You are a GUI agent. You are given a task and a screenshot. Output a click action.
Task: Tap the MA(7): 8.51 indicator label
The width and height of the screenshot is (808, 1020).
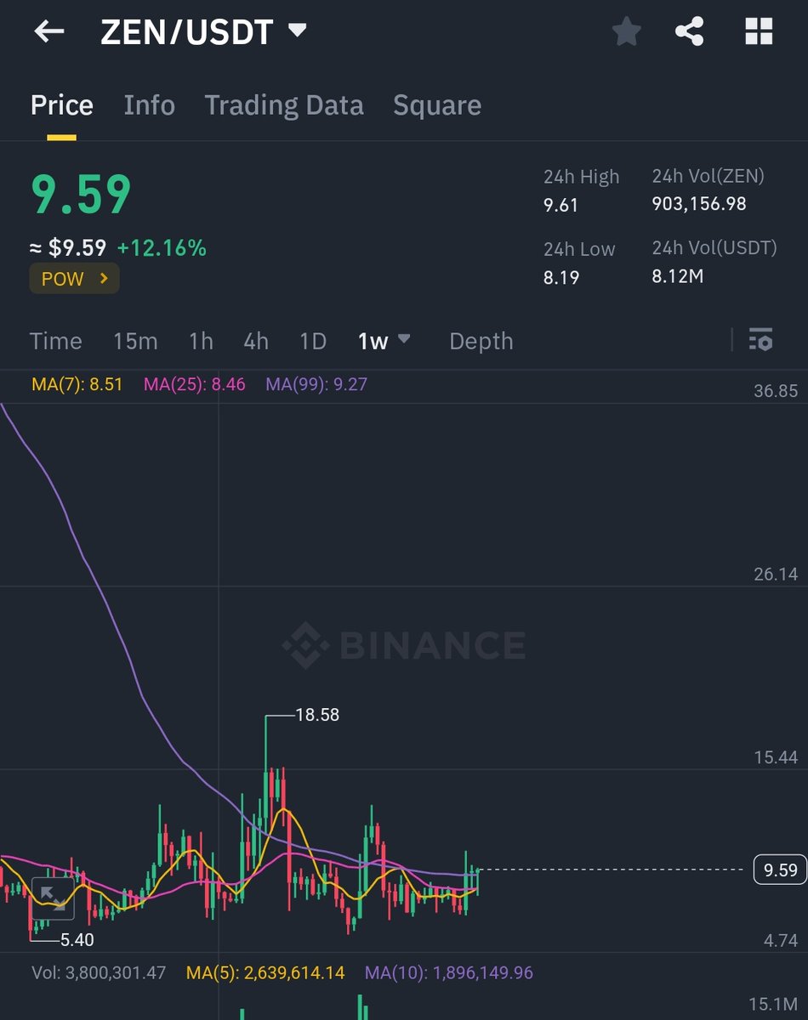[77, 384]
